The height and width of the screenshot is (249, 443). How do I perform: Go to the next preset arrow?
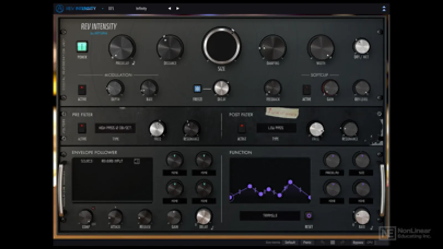tap(178, 9)
